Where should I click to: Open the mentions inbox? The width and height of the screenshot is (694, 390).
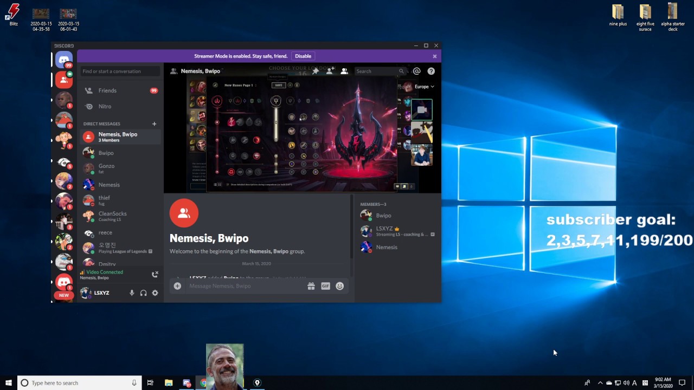(x=416, y=71)
